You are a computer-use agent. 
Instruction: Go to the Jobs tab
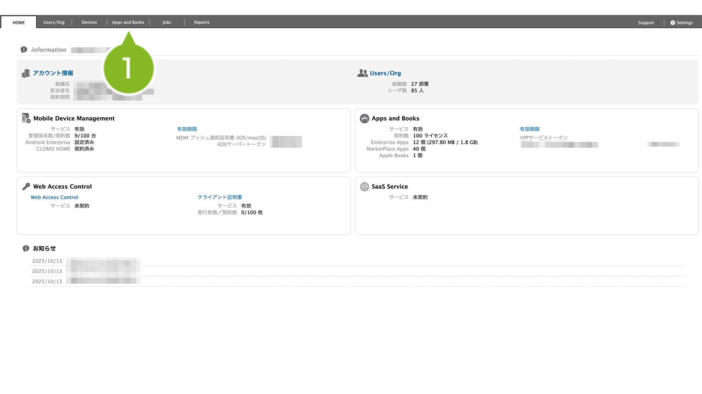coord(167,22)
